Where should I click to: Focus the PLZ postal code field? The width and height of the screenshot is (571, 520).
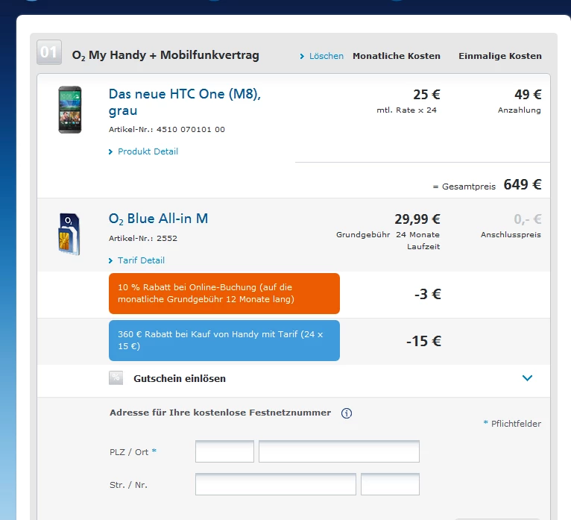(x=224, y=451)
